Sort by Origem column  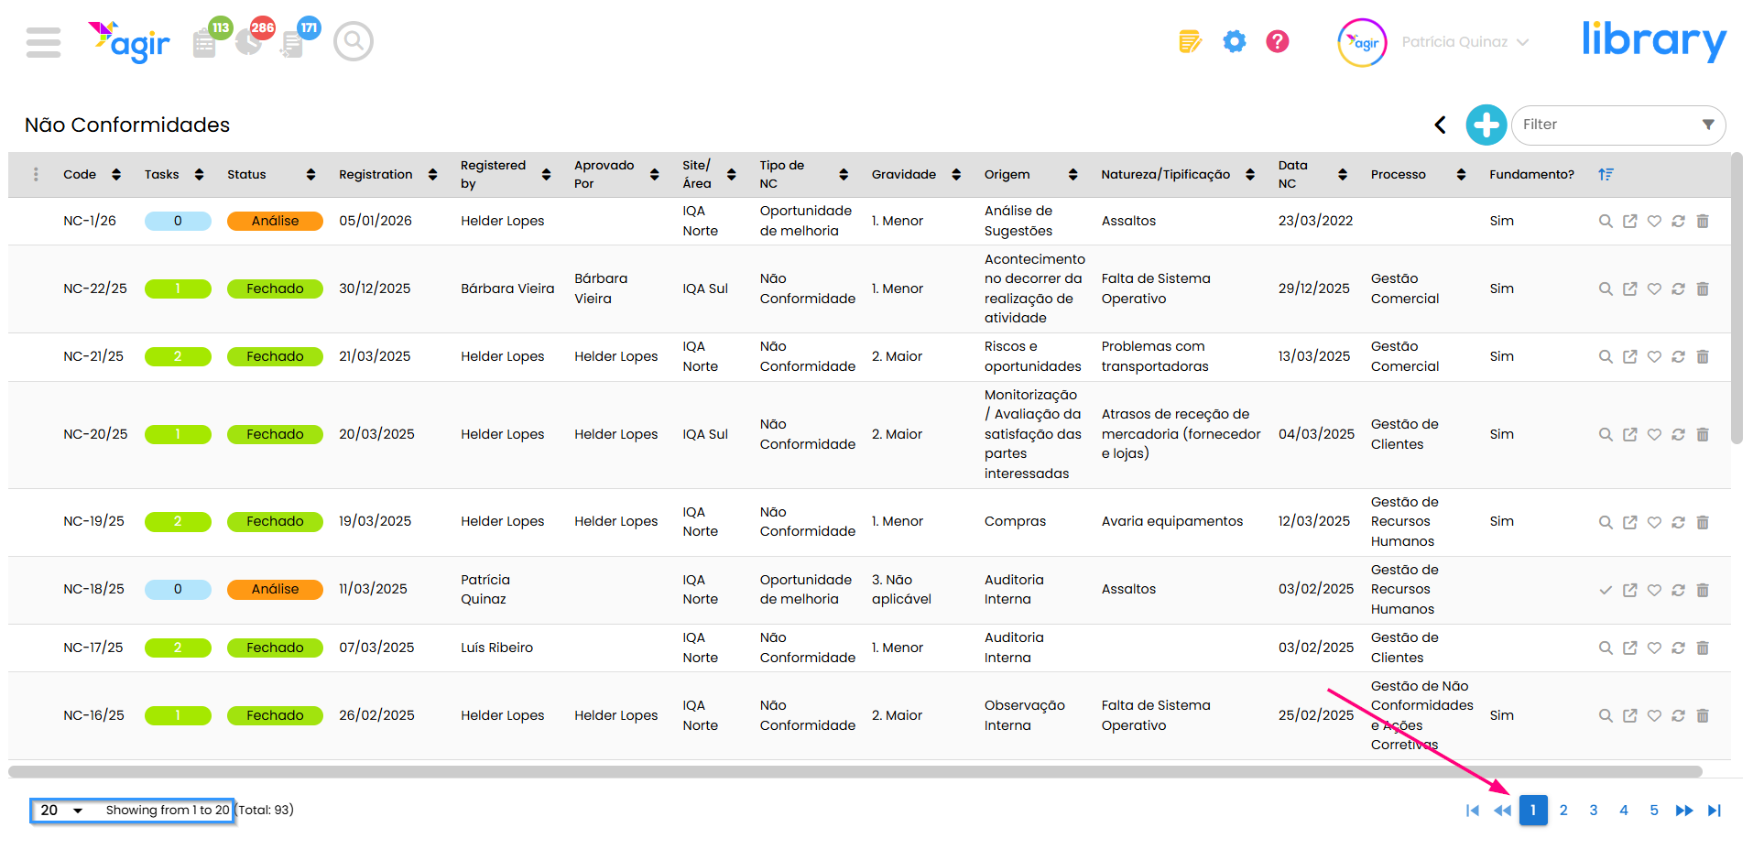click(1072, 174)
